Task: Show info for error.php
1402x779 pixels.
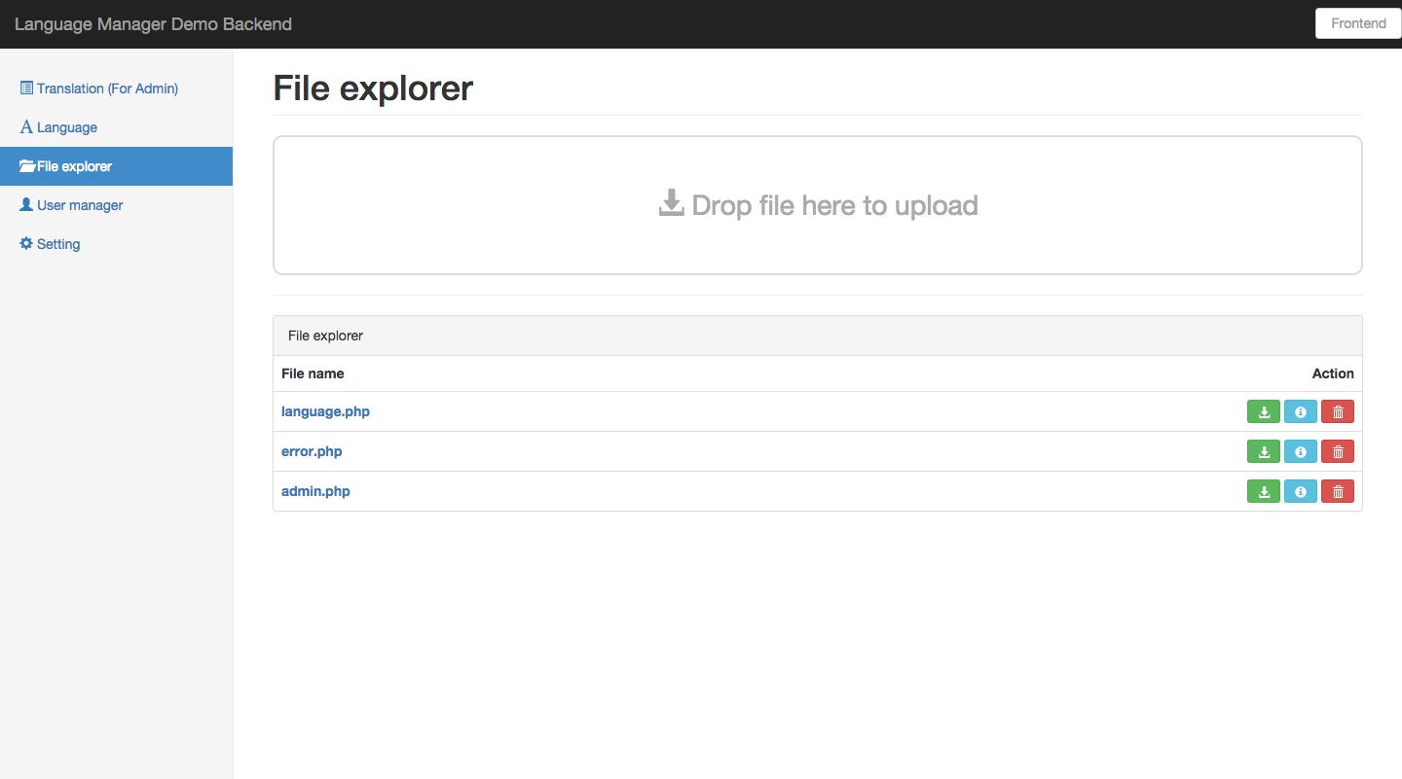Action: point(1300,452)
